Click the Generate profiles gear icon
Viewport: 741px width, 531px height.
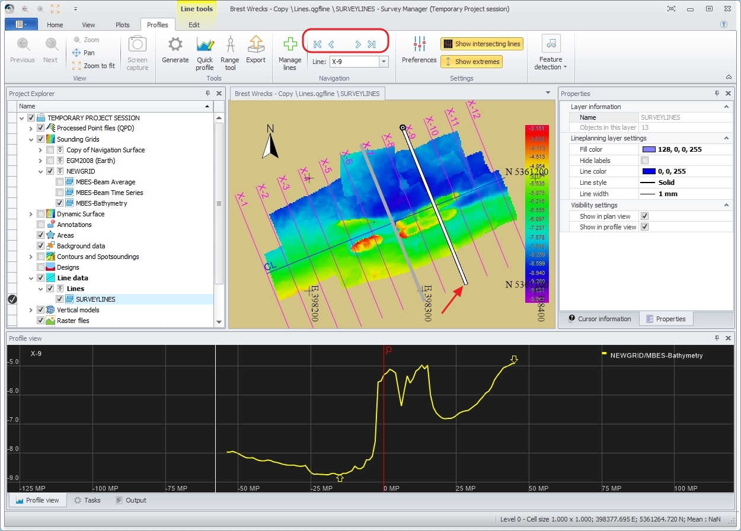point(175,45)
